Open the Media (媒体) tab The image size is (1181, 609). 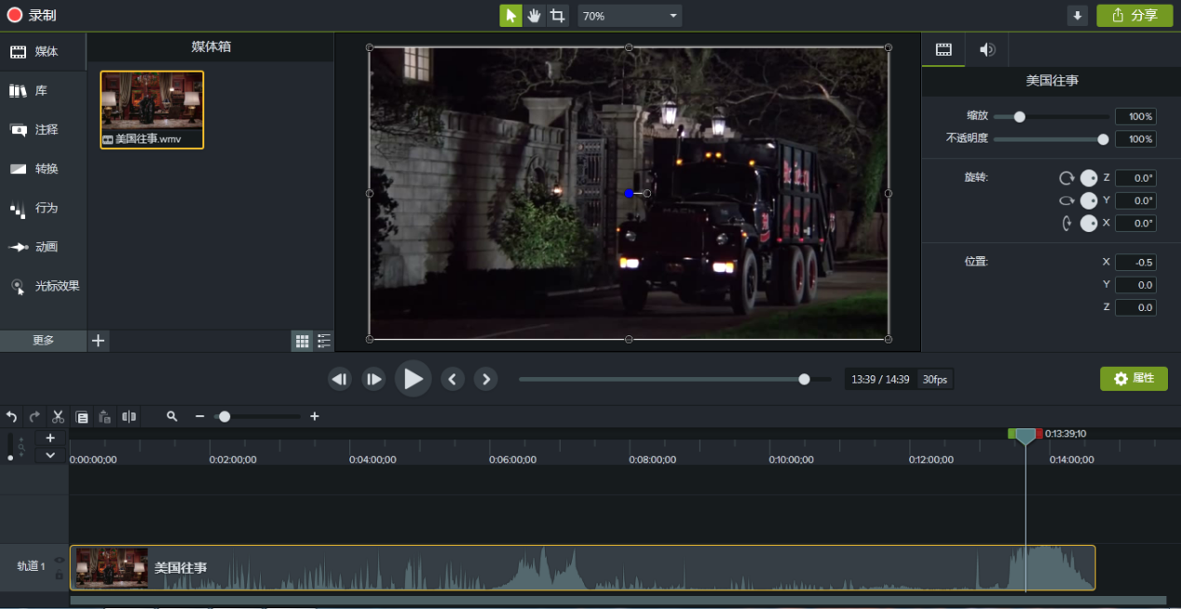[43, 51]
